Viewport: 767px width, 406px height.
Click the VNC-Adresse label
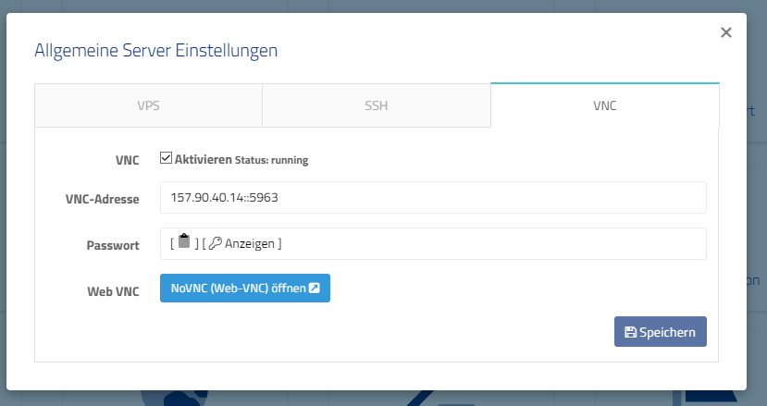pos(102,199)
